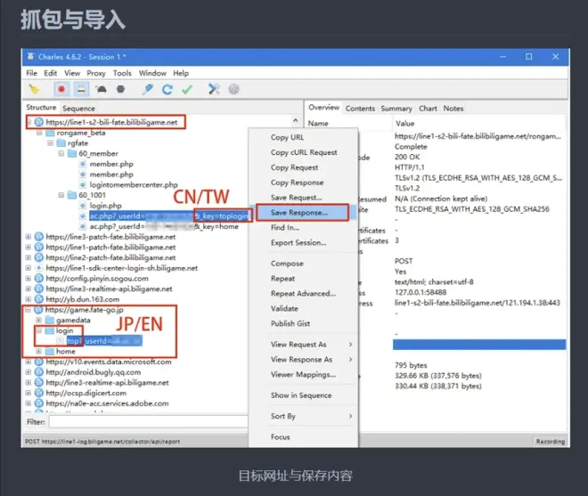The image size is (588, 496).
Task: Switch to the Notes tab
Action: tap(453, 109)
